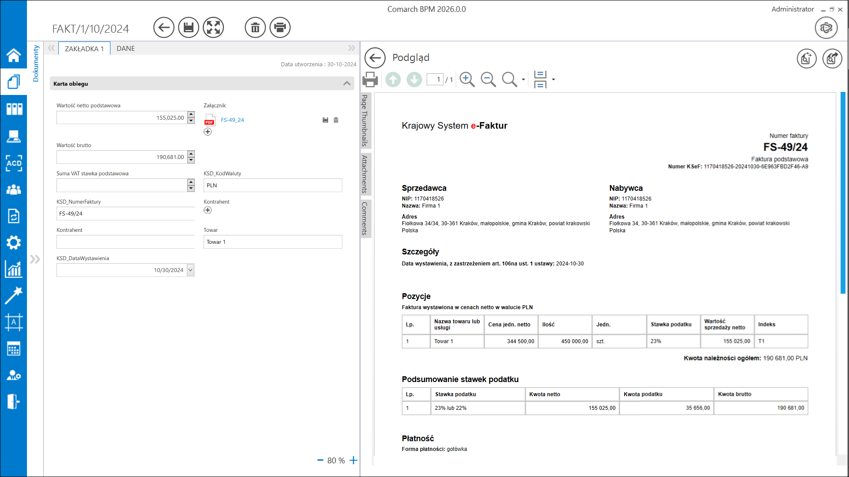Zoom out of the invoice preview
Viewport: 849px width, 477px height.
click(488, 79)
